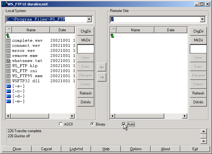Open the Options button at bottom
The width and height of the screenshot is (212, 154).
(x=136, y=149)
